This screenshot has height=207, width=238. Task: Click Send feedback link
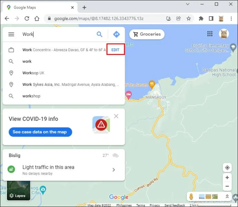pos(175,205)
